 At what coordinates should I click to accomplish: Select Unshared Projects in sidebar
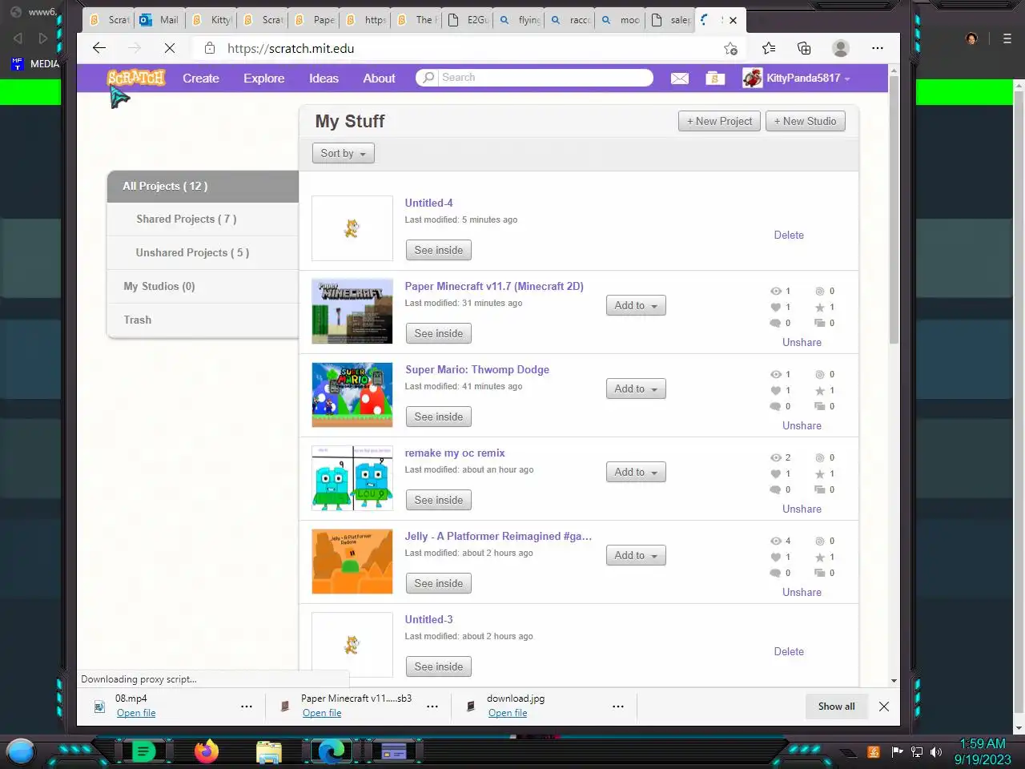[203, 252]
